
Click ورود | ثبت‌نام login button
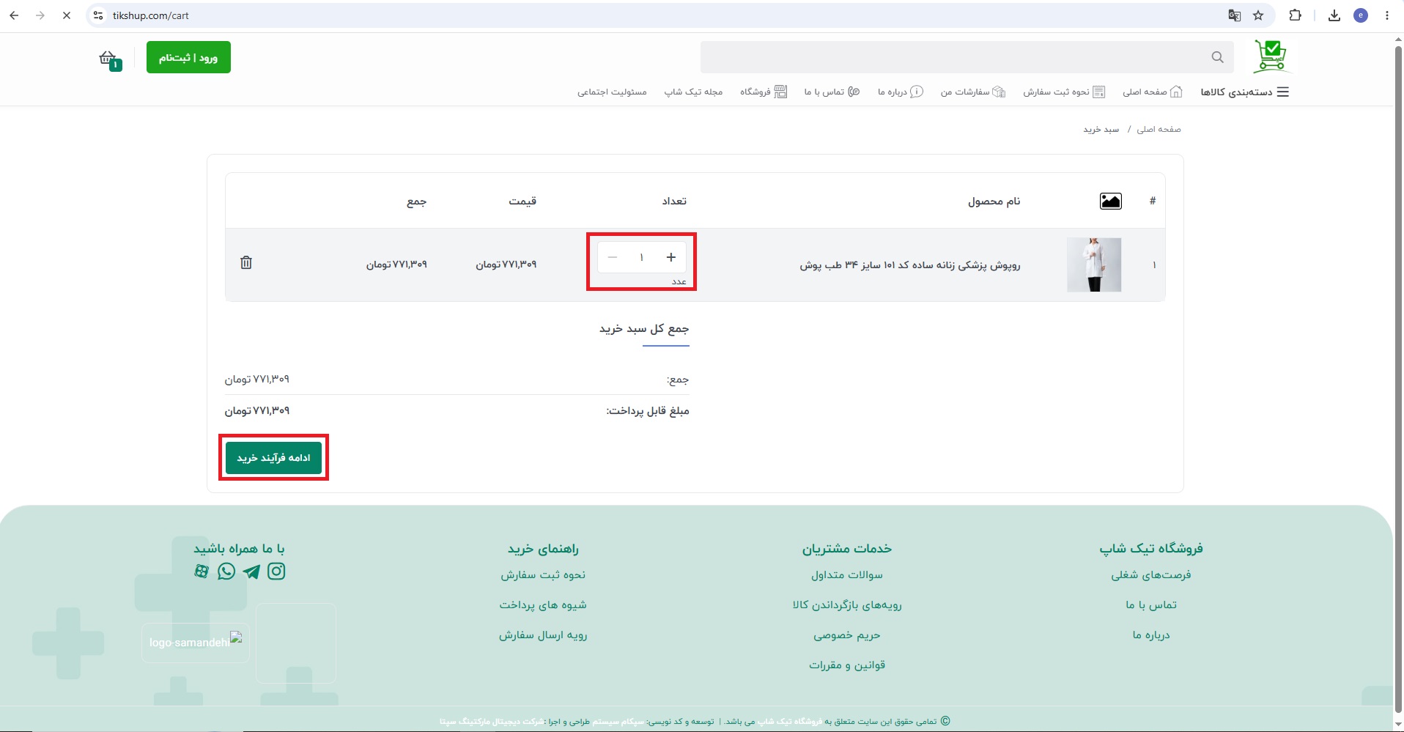click(188, 57)
